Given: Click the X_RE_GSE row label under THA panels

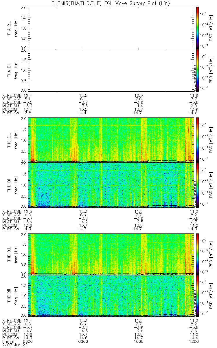Looking at the screenshot, I should point(12,95).
